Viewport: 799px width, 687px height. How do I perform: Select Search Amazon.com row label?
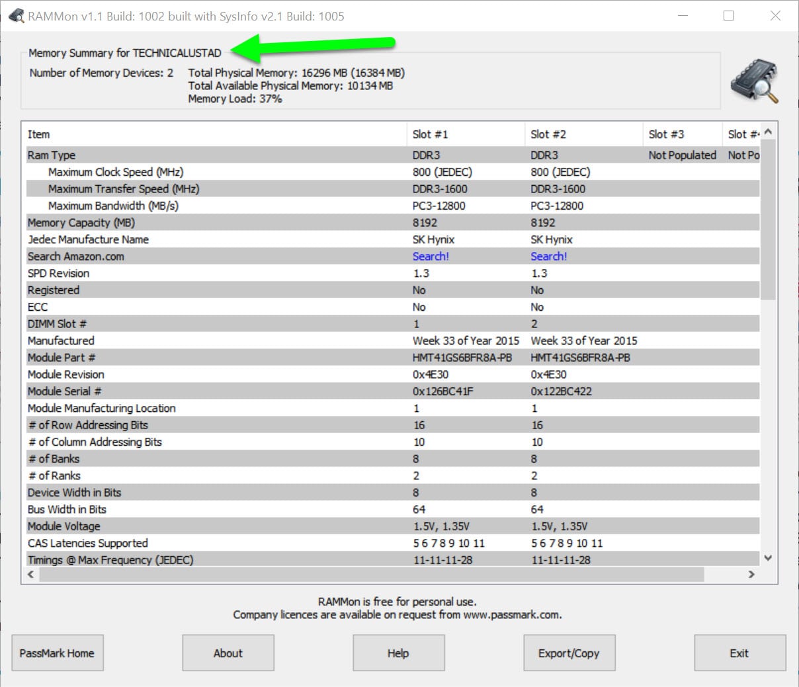pos(76,257)
